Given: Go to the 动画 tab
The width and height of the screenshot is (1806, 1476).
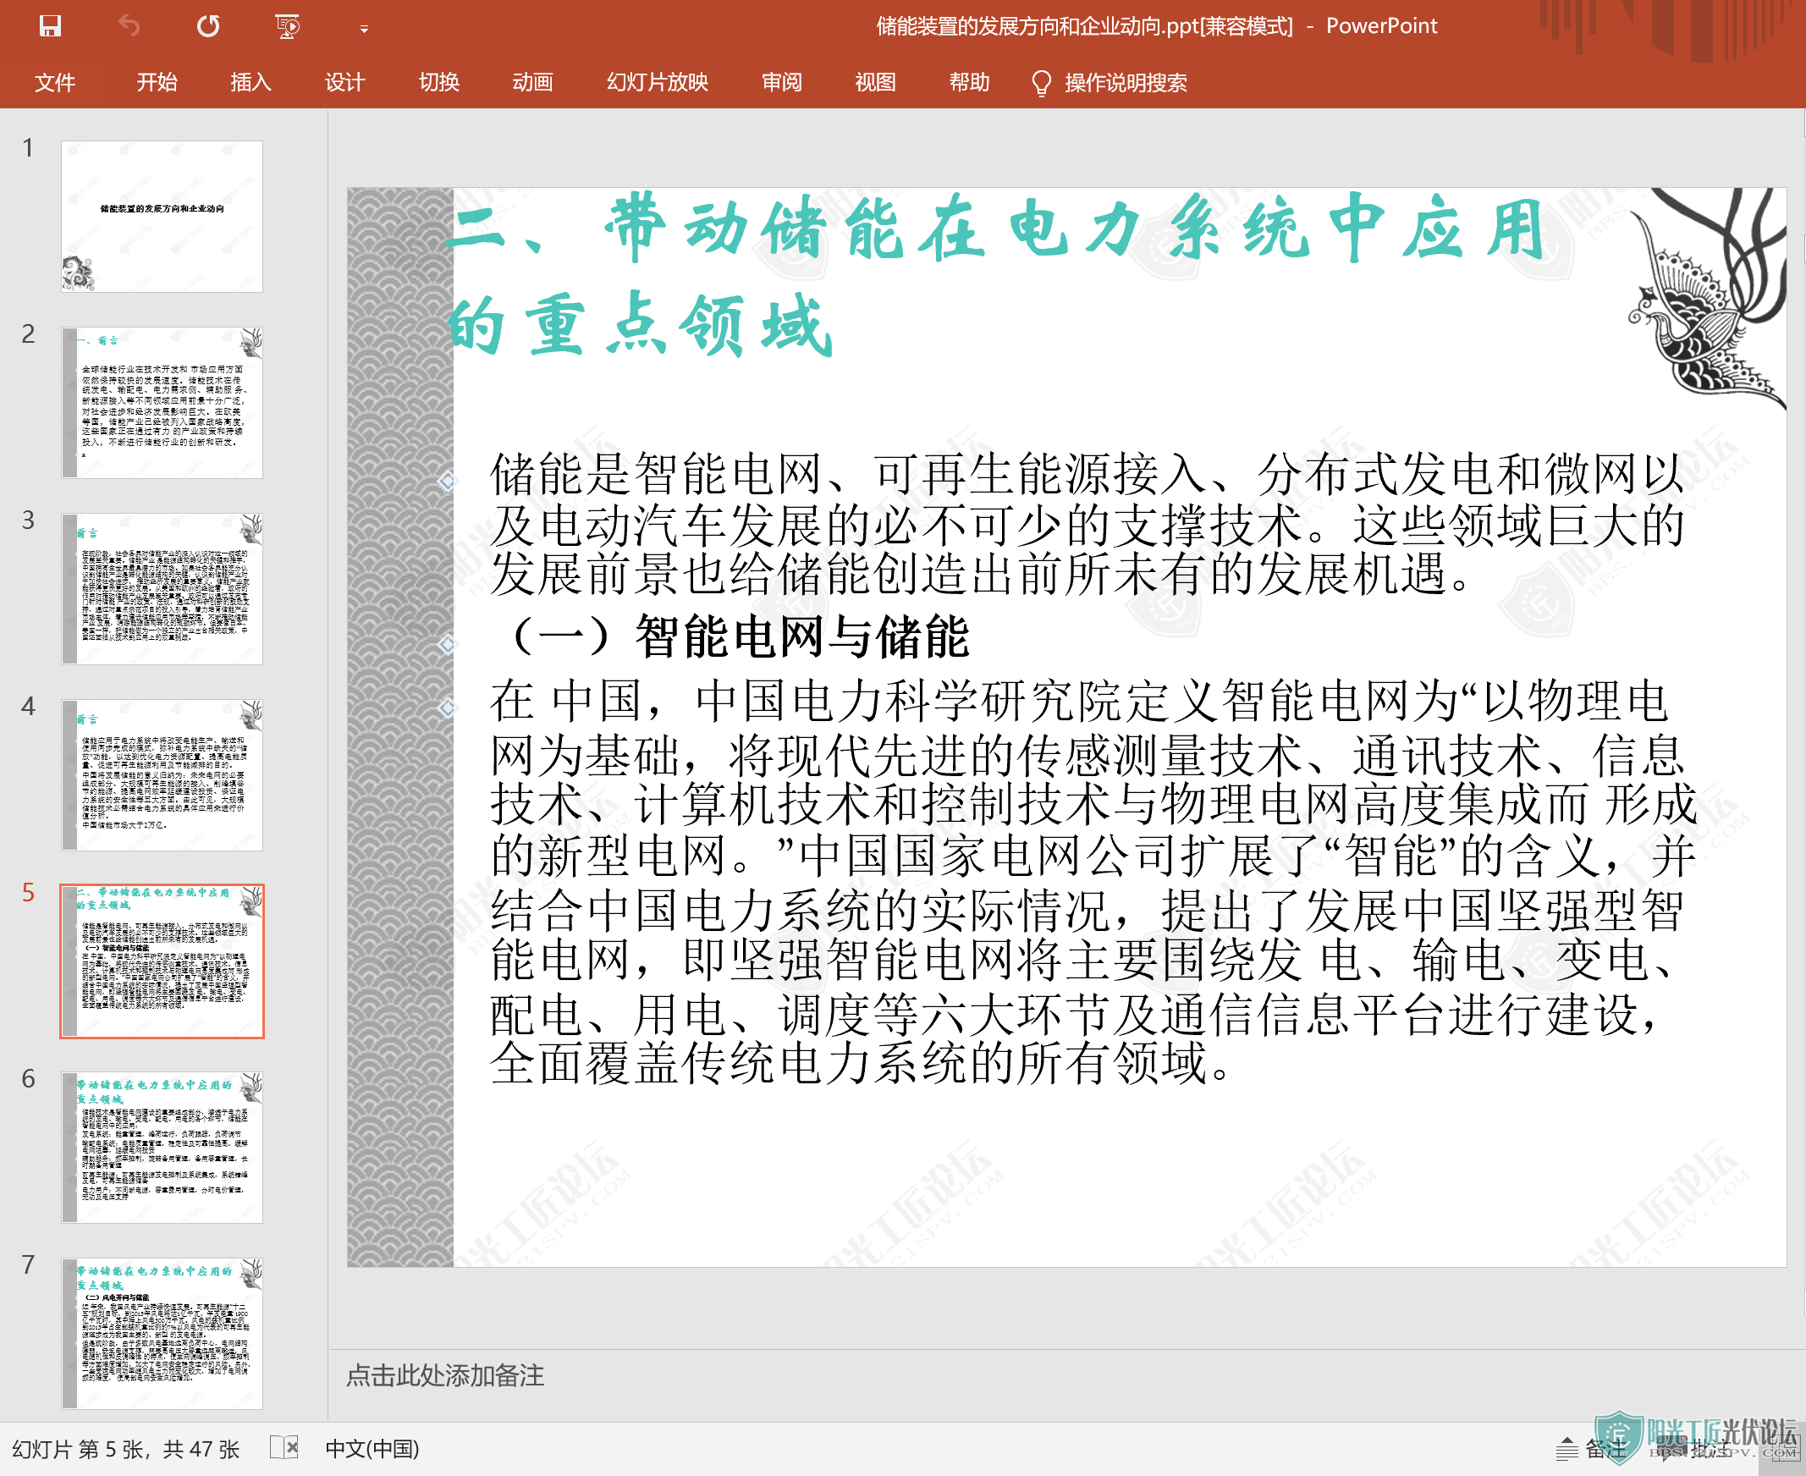Looking at the screenshot, I should (x=532, y=82).
